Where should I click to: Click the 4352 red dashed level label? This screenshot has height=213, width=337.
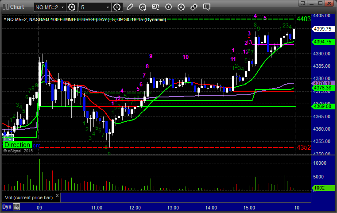(x=303, y=147)
